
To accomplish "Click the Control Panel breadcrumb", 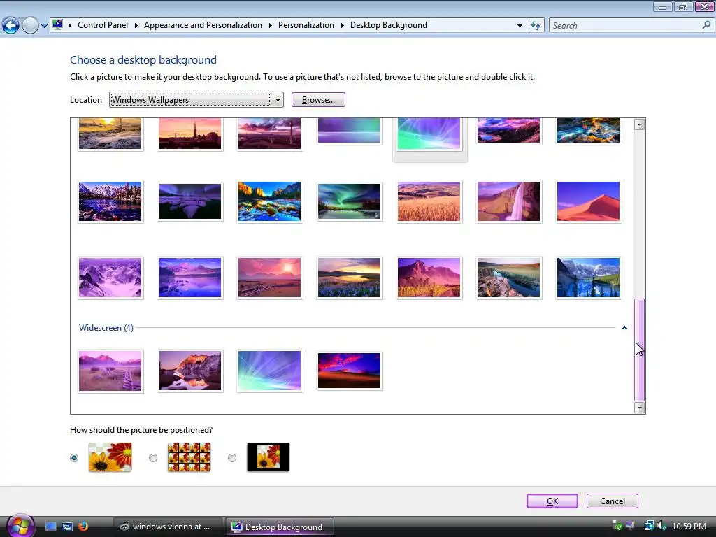I will click(x=103, y=25).
